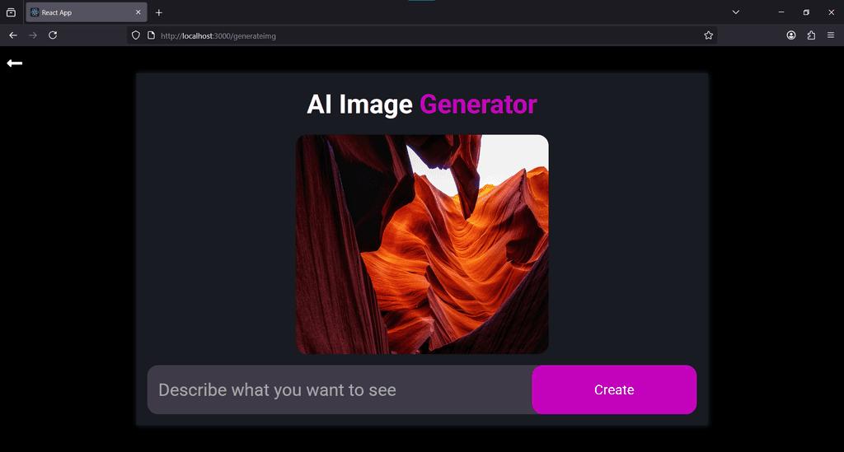
Task: Click the Create button
Action: 614,389
